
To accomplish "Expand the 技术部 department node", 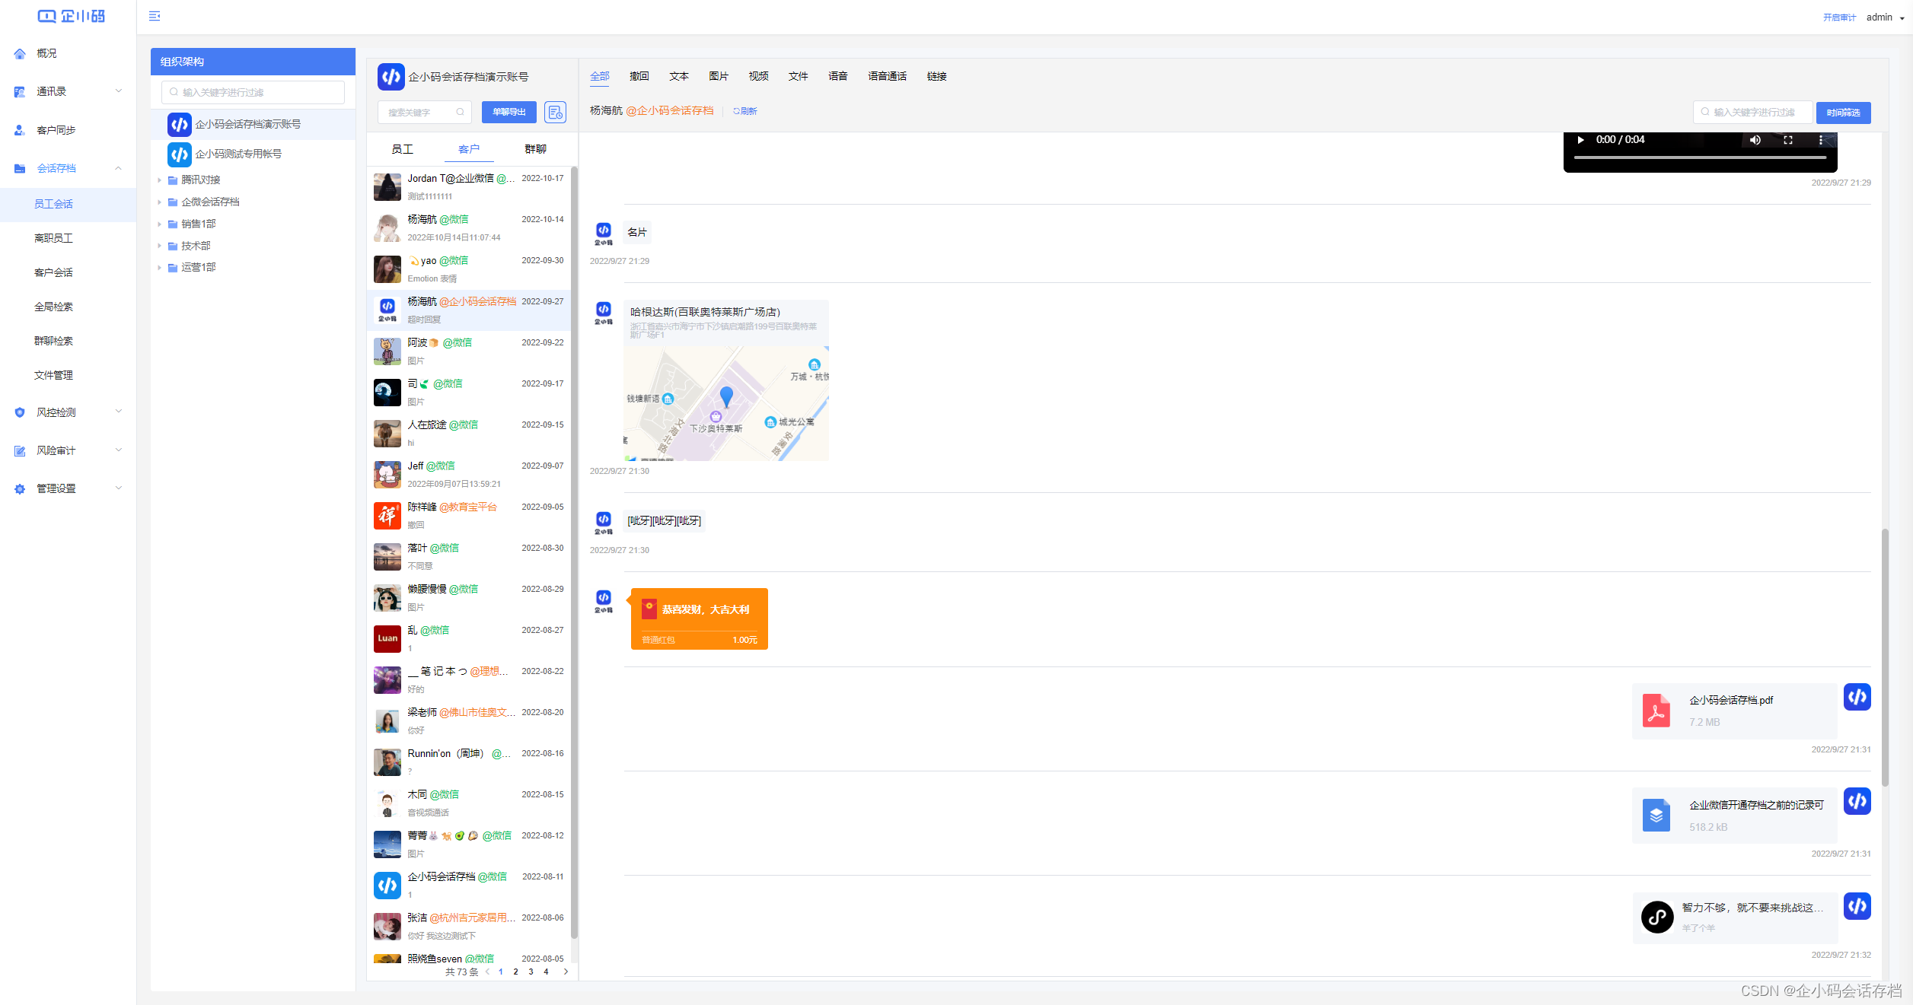I will click(159, 246).
